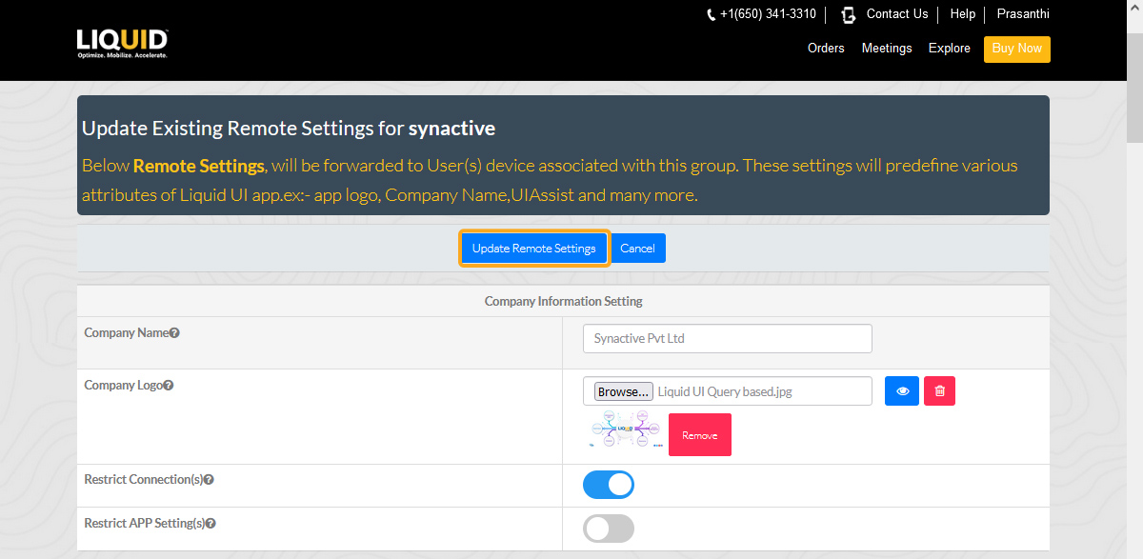
Task: Enable Restrict APP Setting(s) switch
Action: (609, 529)
